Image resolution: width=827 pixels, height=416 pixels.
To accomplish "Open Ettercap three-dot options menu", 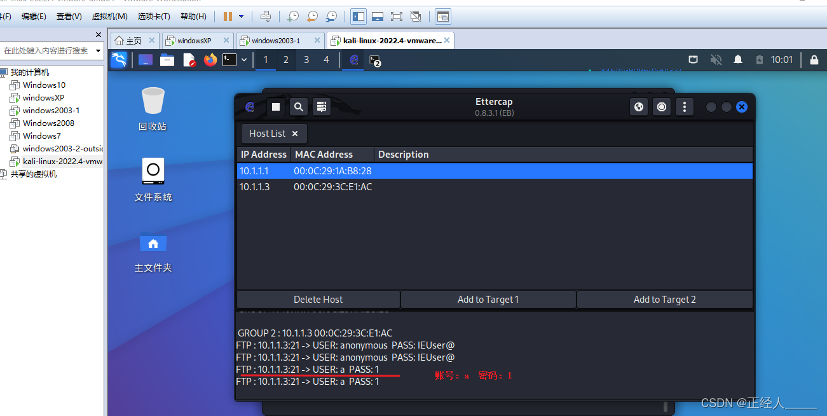I will 685,107.
